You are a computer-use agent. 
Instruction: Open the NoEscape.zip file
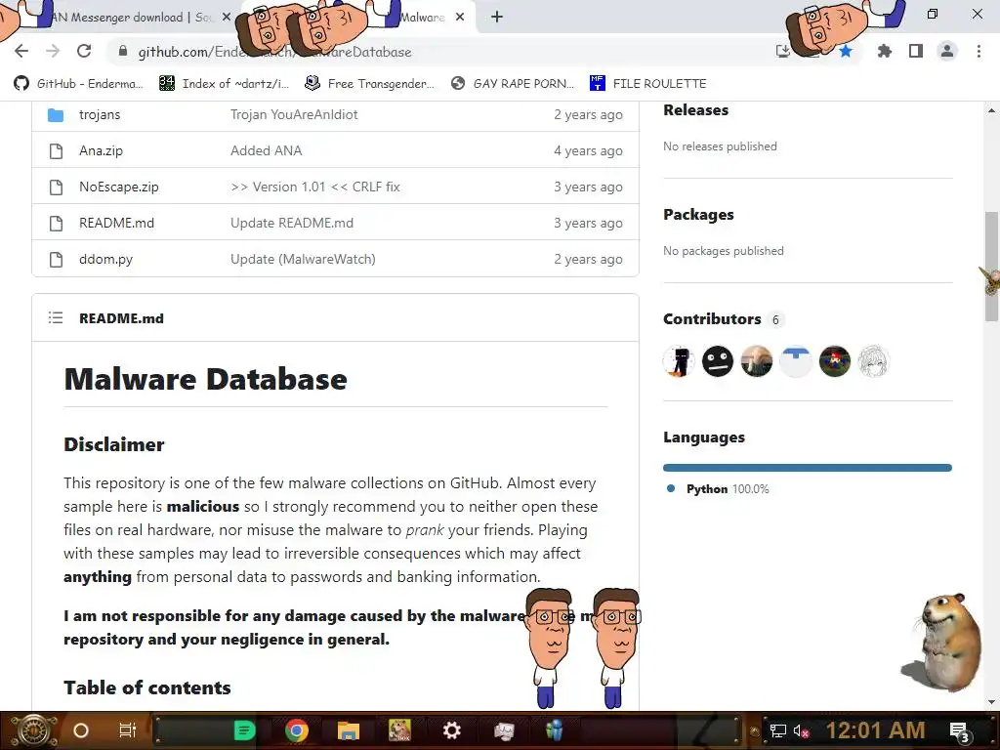point(118,187)
